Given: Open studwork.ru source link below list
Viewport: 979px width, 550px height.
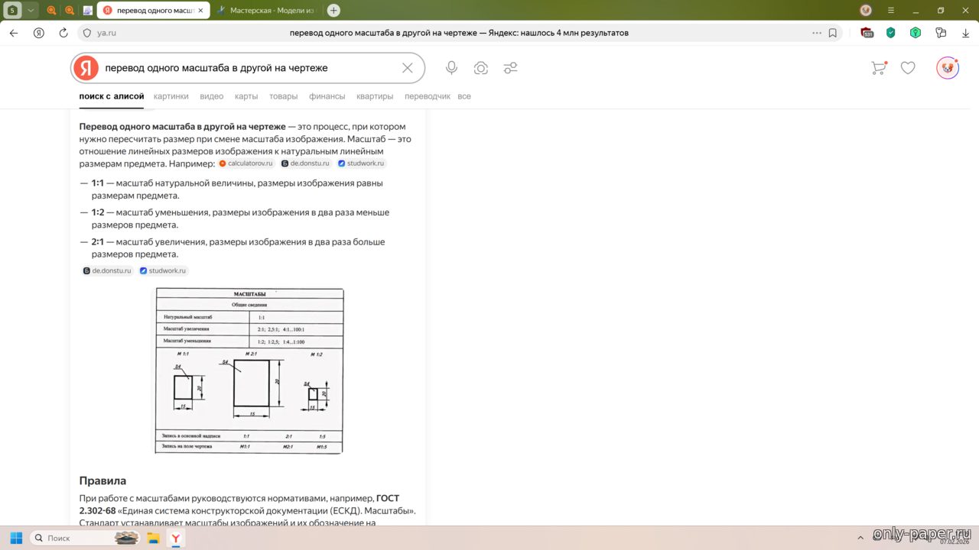Looking at the screenshot, I should click(163, 270).
